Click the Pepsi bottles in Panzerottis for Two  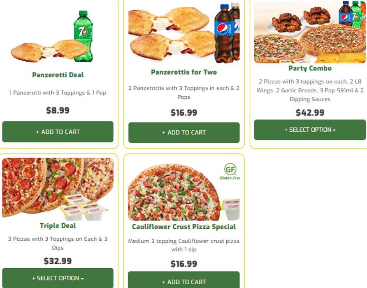point(227,33)
